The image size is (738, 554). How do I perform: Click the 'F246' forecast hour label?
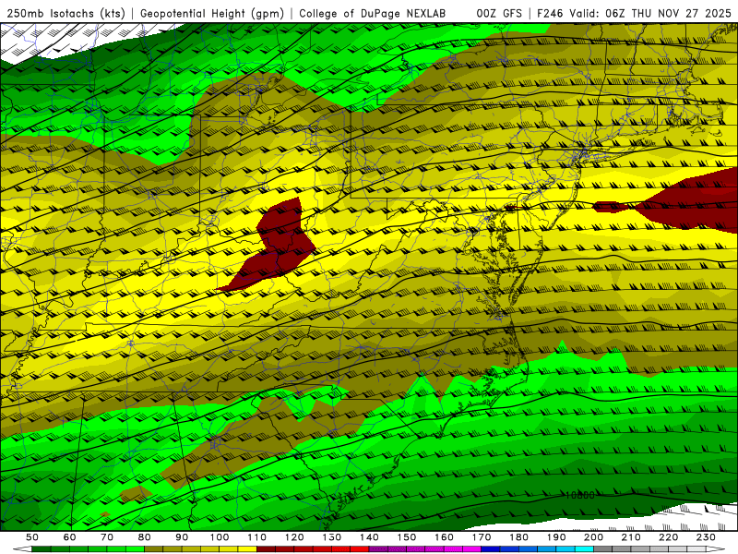(551, 13)
